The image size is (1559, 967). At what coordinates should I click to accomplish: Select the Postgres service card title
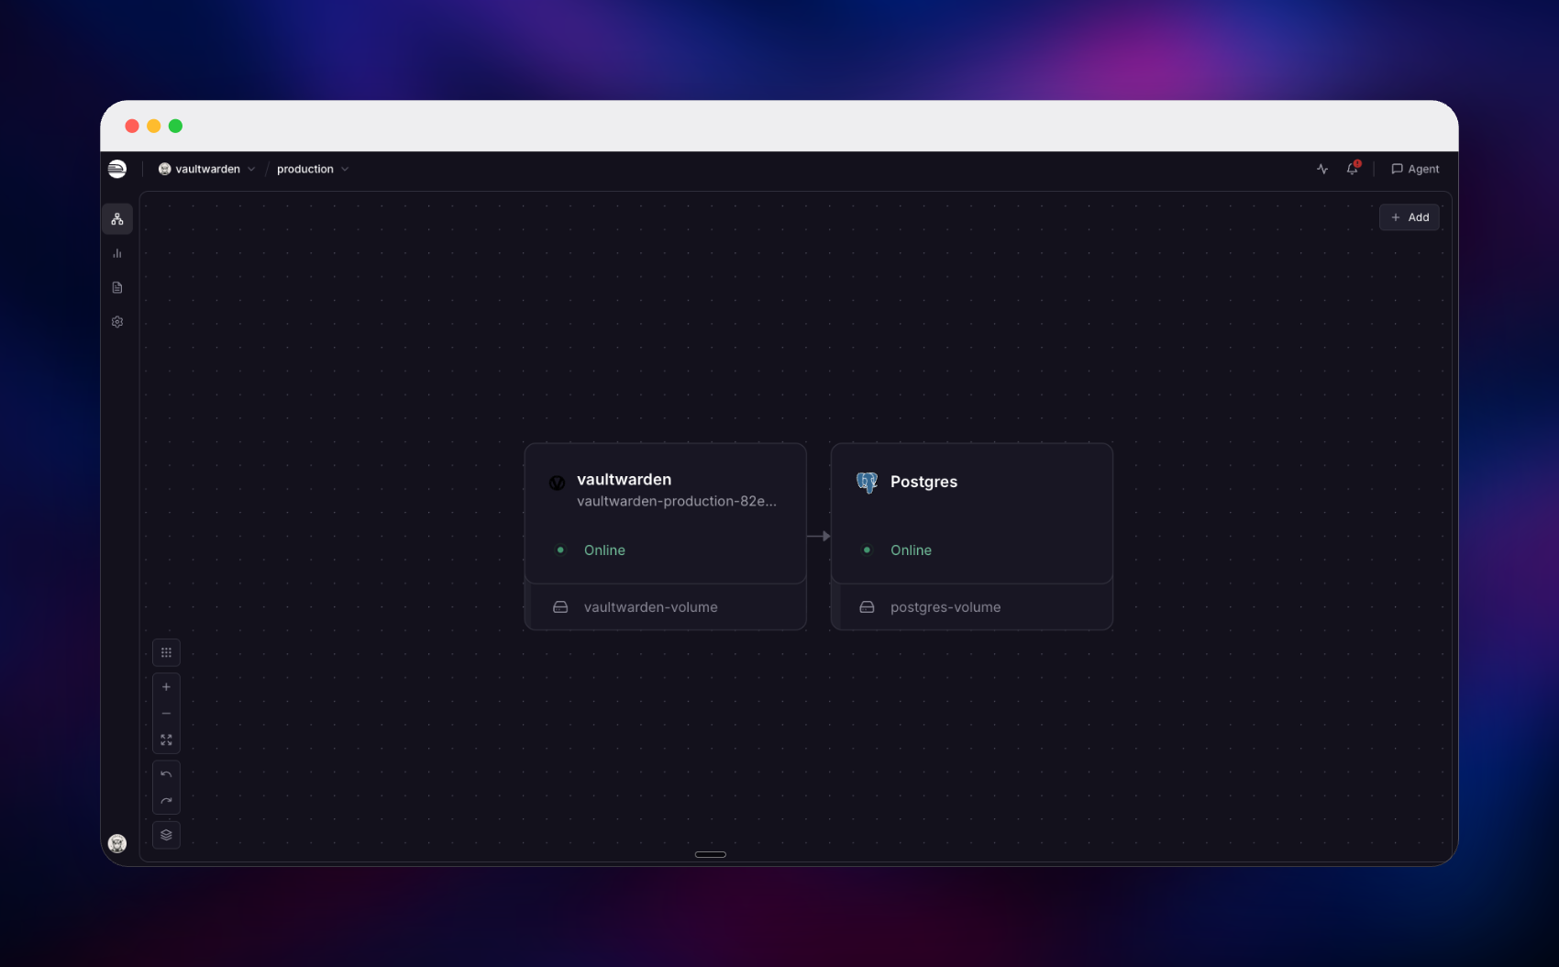pos(923,482)
